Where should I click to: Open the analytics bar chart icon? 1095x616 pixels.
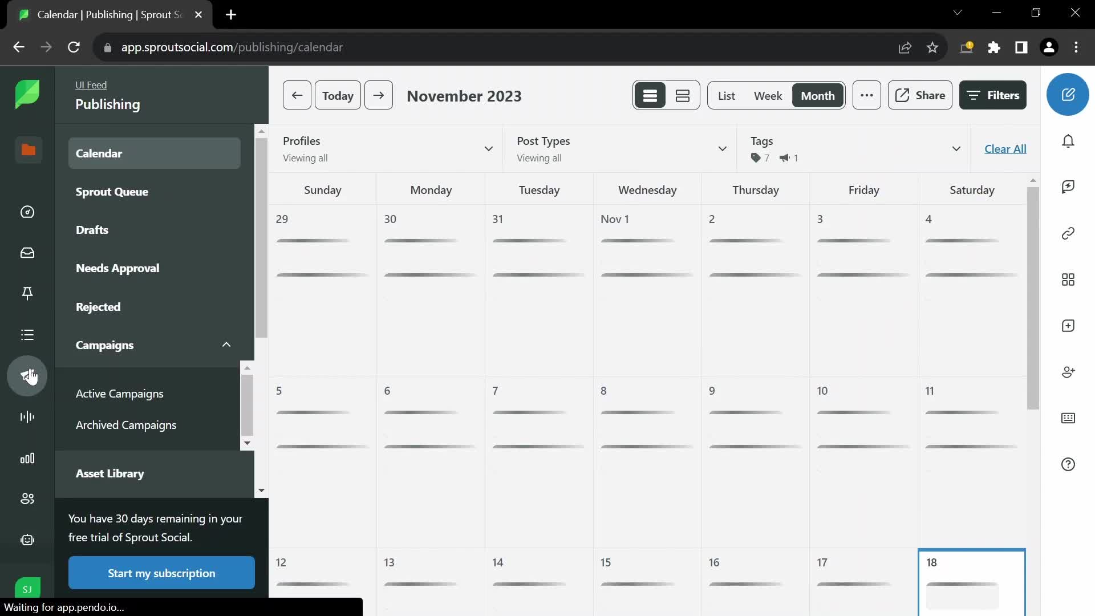pyautogui.click(x=27, y=458)
